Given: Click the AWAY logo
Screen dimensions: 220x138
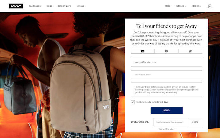Looking at the screenshot, I should click(x=16, y=6).
